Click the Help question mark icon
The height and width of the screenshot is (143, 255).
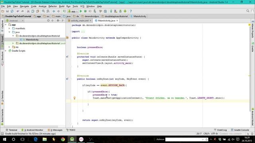click(131, 11)
